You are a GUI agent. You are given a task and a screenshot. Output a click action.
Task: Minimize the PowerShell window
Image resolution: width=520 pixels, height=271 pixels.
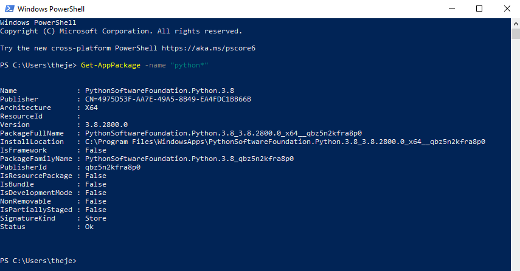[452, 9]
